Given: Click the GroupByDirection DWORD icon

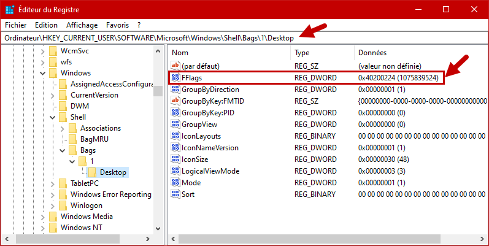Looking at the screenshot, I should coord(175,90).
